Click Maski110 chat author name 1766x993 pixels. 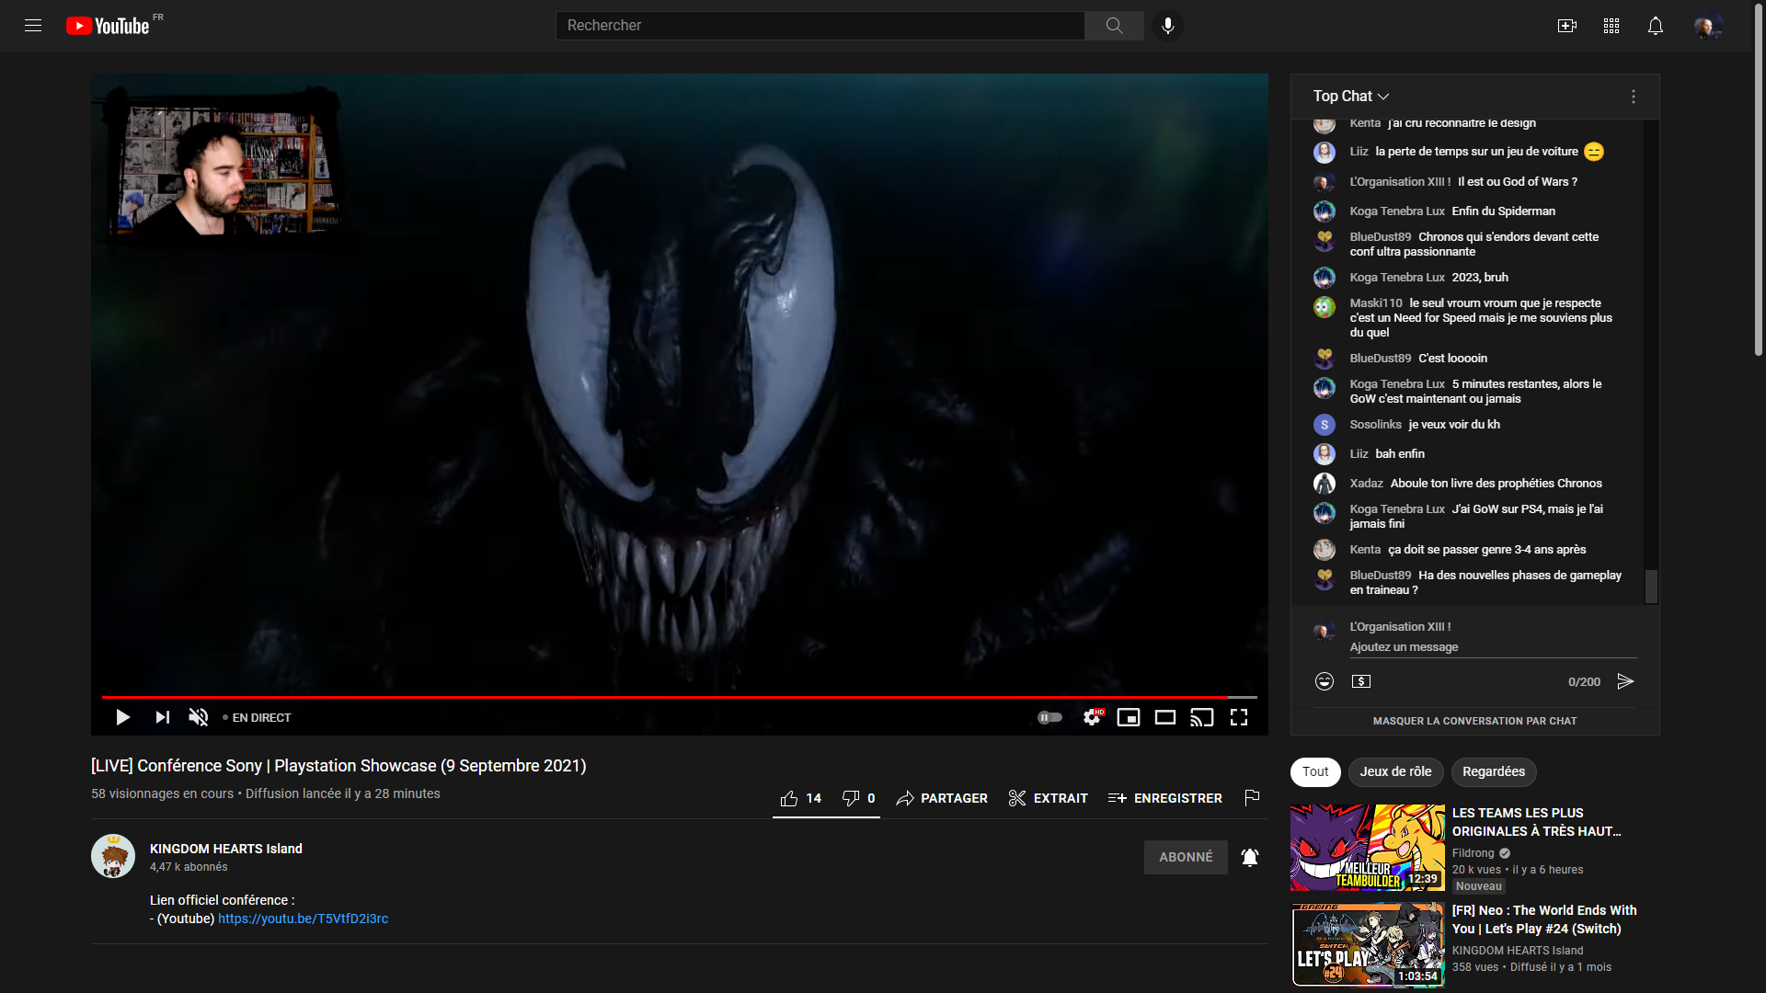click(1376, 303)
